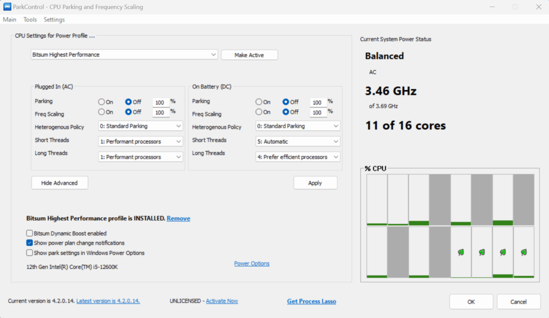Screen dimensions: 549x318
Task: Disable Show power plan change notifications
Action: pyautogui.click(x=29, y=242)
